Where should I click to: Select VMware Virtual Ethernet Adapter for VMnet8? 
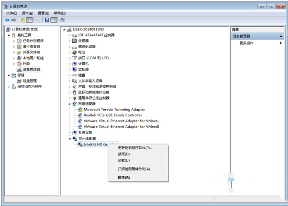[121, 126]
